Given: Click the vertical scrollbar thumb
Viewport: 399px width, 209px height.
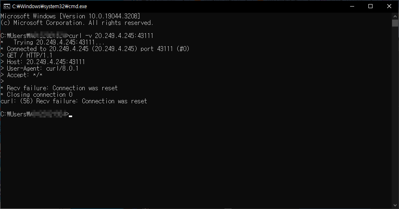Looking at the screenshot, I should click(x=395, y=23).
